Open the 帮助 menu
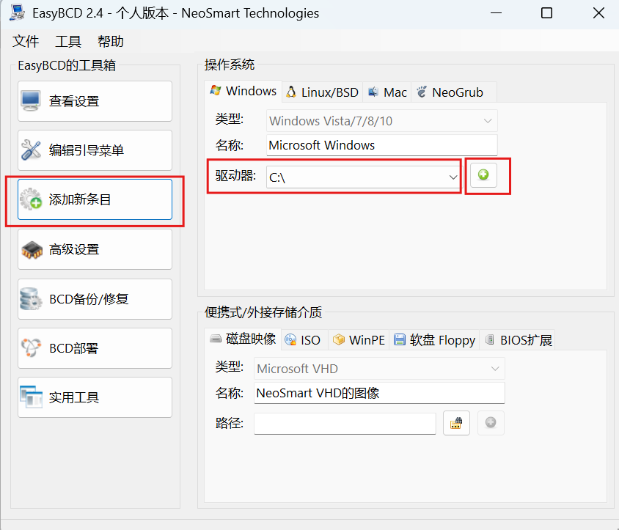Viewport: 619px width, 530px height. click(111, 42)
